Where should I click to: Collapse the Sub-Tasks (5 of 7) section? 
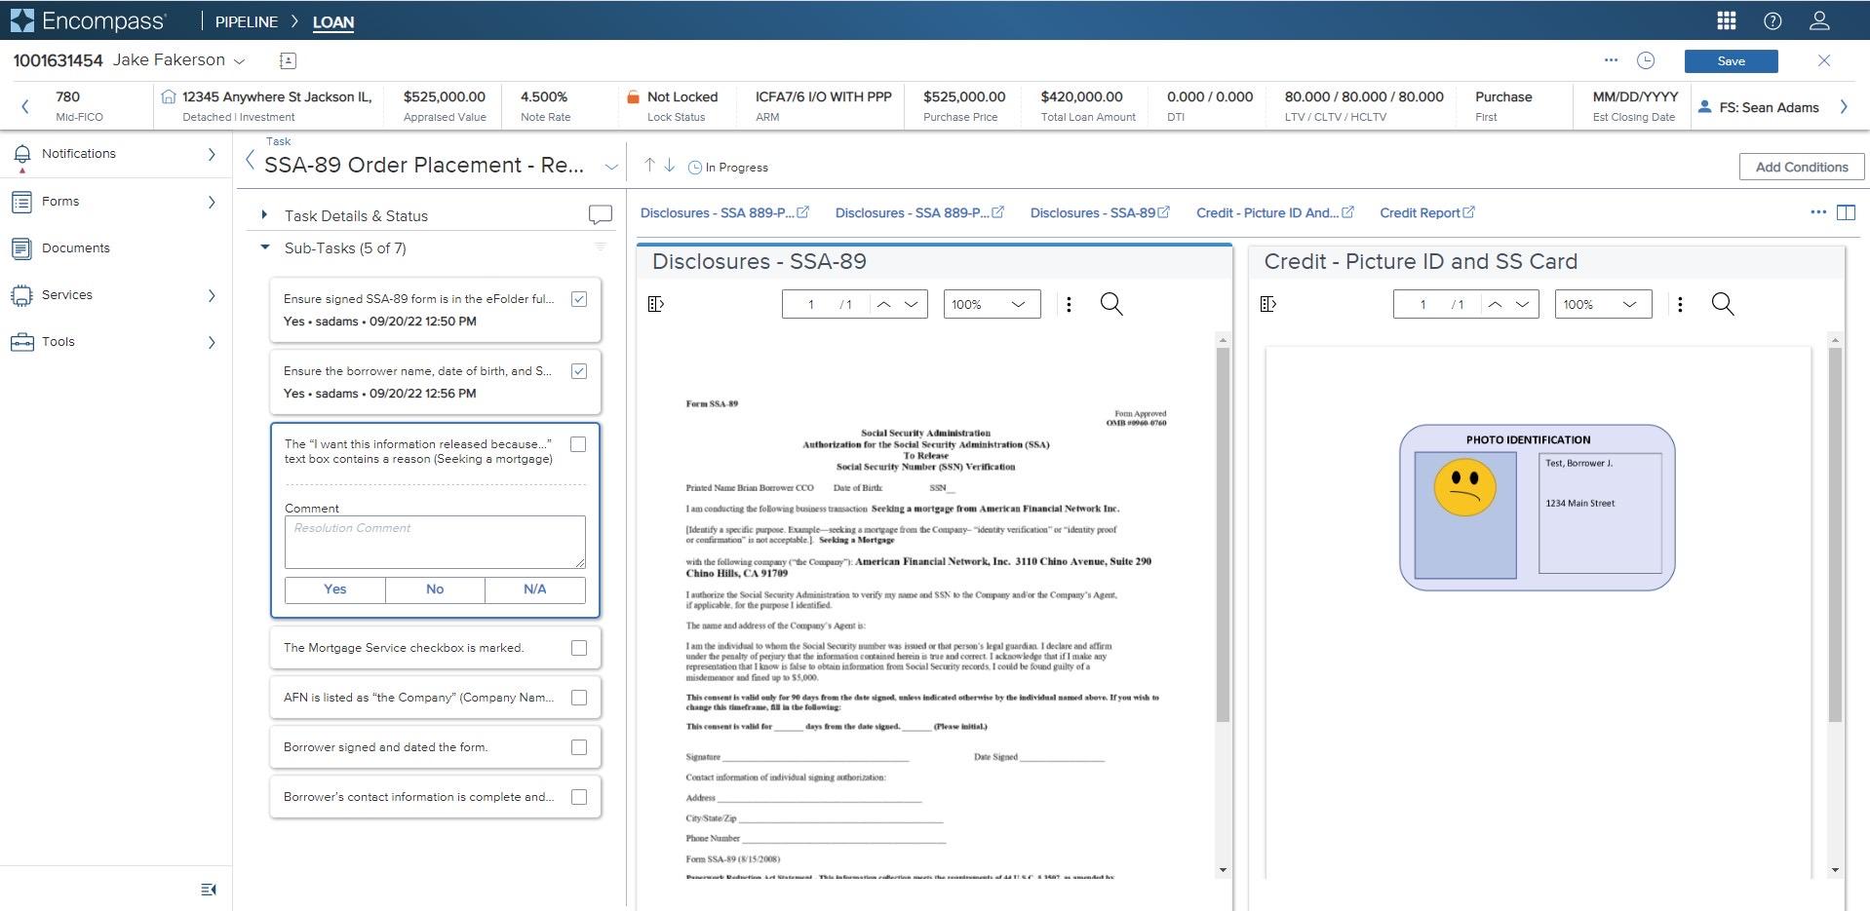coord(264,247)
